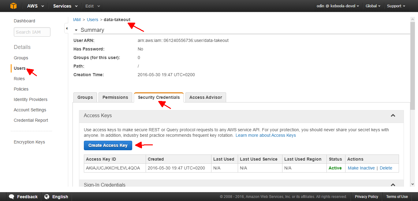Open the Services dropdown menu
Image resolution: width=418 pixels, height=201 pixels.
click(x=65, y=6)
